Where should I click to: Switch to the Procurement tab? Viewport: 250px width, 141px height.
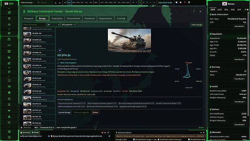pos(73,18)
